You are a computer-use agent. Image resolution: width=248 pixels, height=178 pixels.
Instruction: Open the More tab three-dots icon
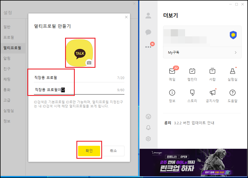(x=148, y=47)
